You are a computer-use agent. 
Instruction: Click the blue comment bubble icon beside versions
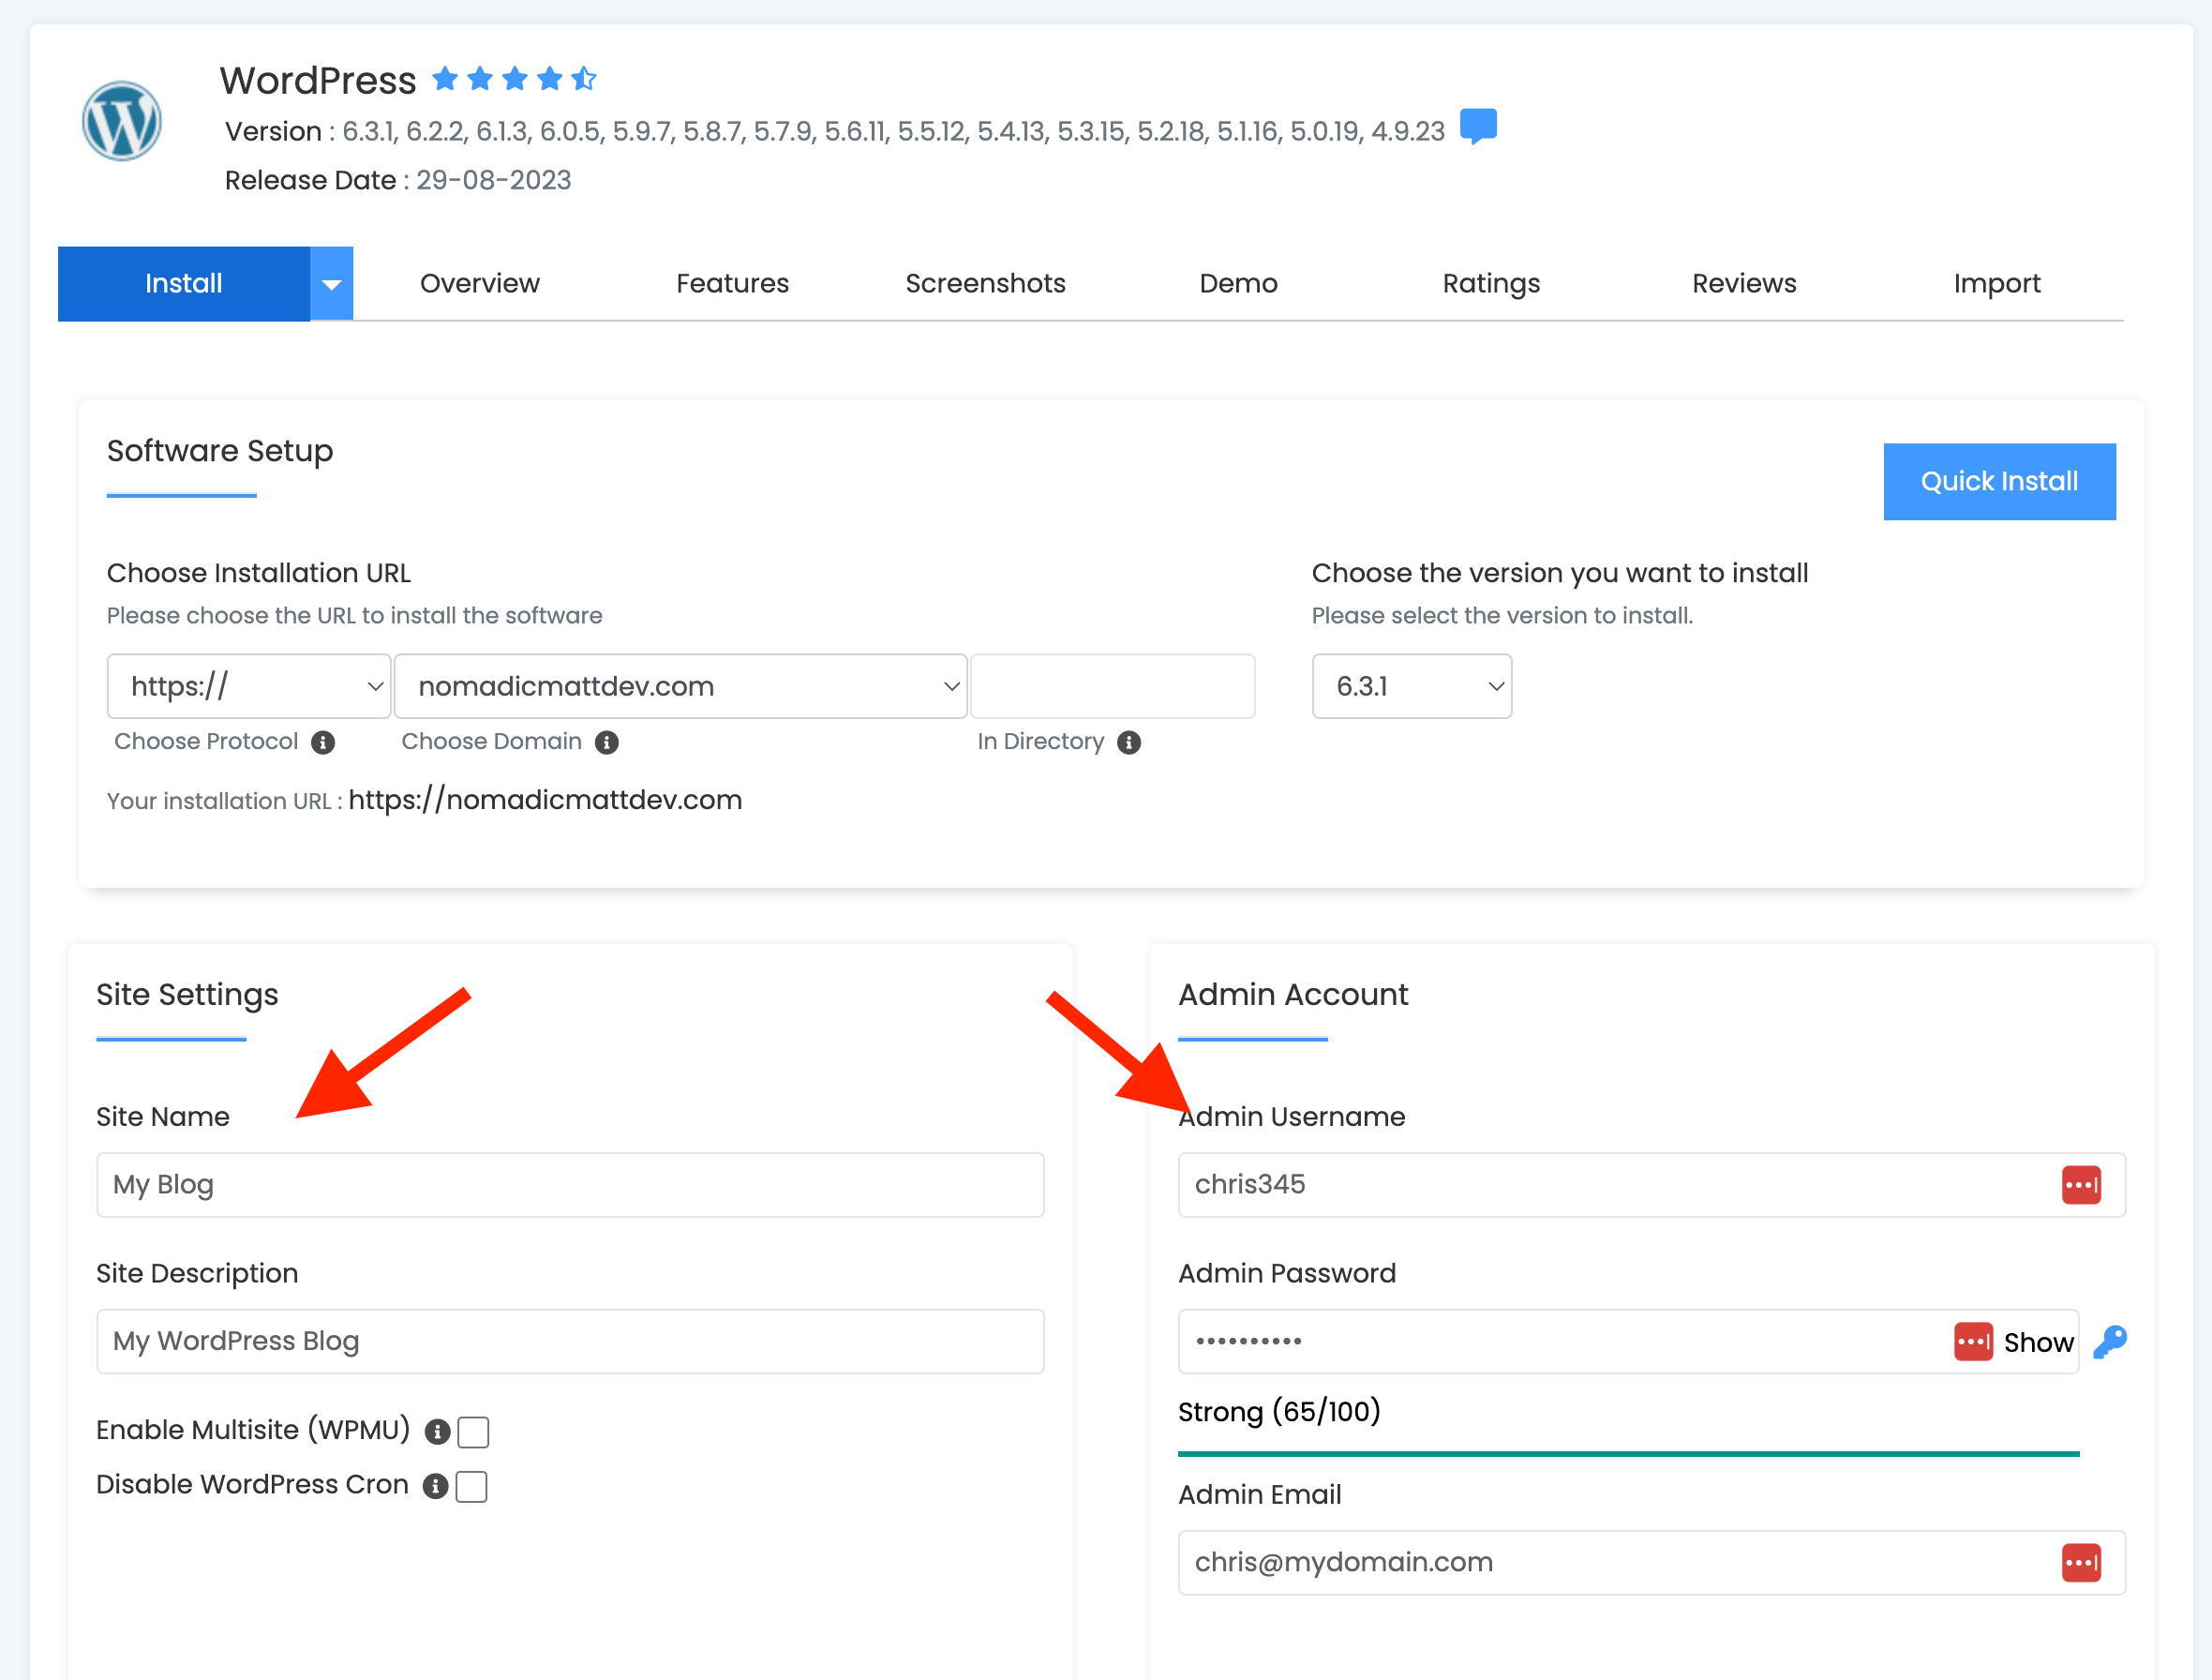1477,127
